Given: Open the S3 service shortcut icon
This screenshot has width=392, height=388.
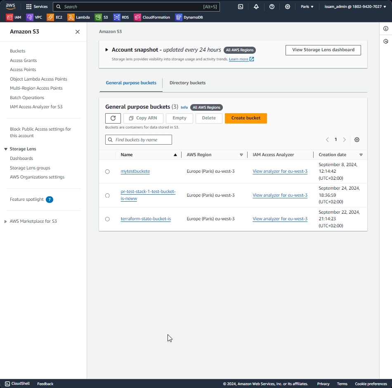Looking at the screenshot, I should [98, 17].
